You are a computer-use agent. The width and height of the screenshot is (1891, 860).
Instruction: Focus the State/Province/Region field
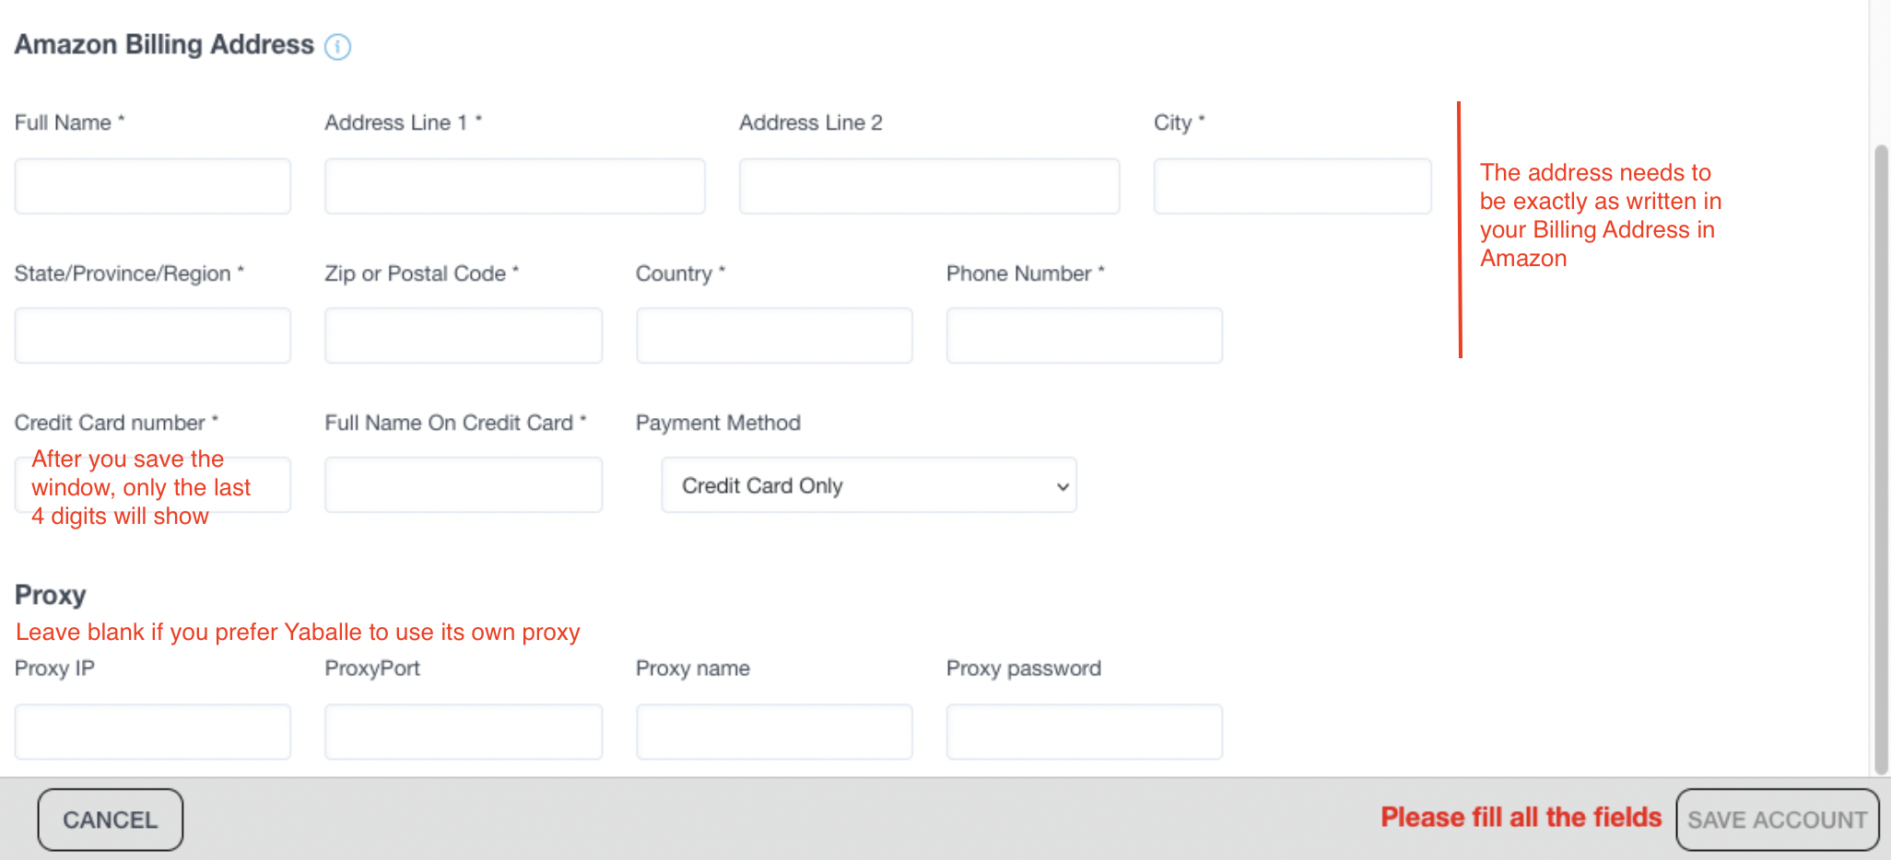153,335
